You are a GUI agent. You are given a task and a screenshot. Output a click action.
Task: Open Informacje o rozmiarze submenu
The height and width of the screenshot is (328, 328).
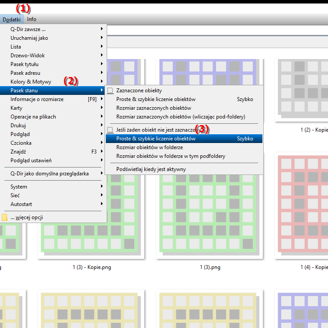[53, 99]
